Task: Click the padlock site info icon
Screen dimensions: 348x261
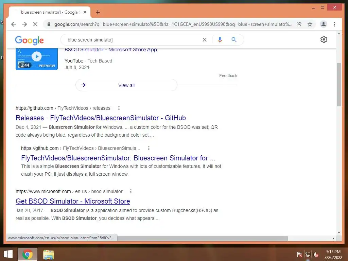Action: click(49, 24)
